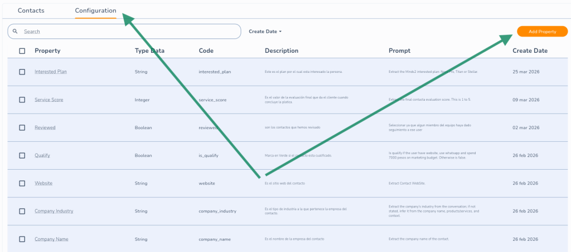
Task: Toggle the Reviewed row checkbox
Action: click(22, 127)
